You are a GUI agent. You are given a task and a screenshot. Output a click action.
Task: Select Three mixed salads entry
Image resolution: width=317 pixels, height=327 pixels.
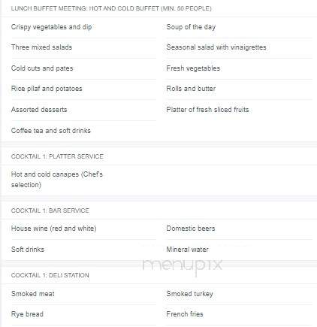[41, 47]
